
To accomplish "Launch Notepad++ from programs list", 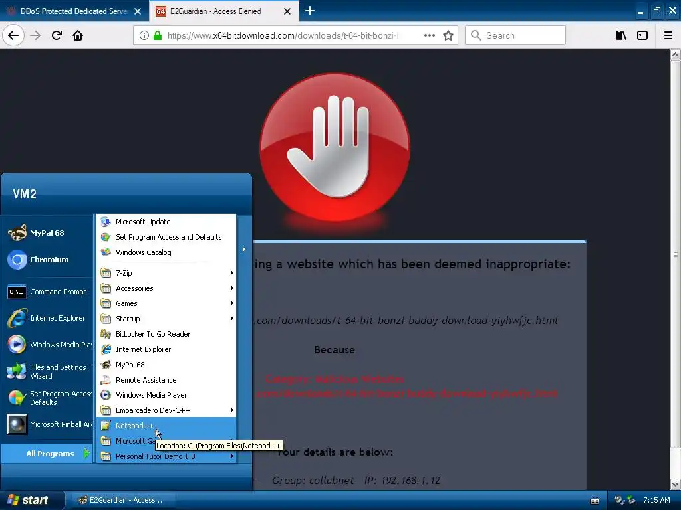I will point(167,426).
